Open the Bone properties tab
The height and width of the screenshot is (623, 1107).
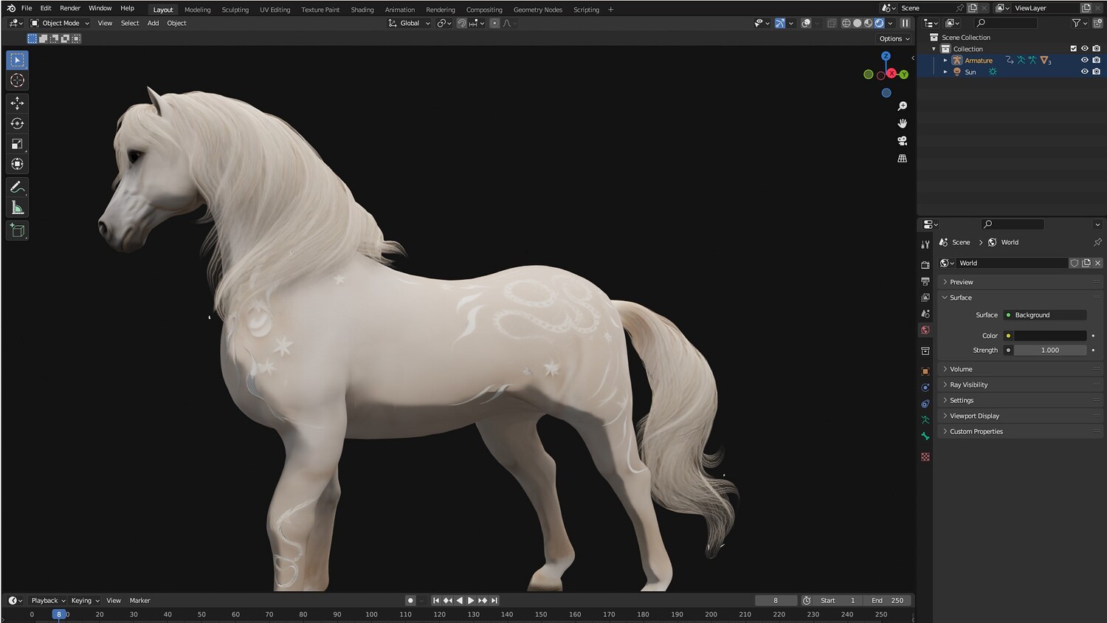pyautogui.click(x=925, y=436)
